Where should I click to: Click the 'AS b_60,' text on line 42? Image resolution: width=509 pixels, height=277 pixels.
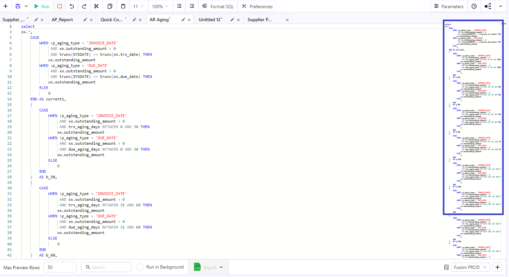tap(48, 255)
